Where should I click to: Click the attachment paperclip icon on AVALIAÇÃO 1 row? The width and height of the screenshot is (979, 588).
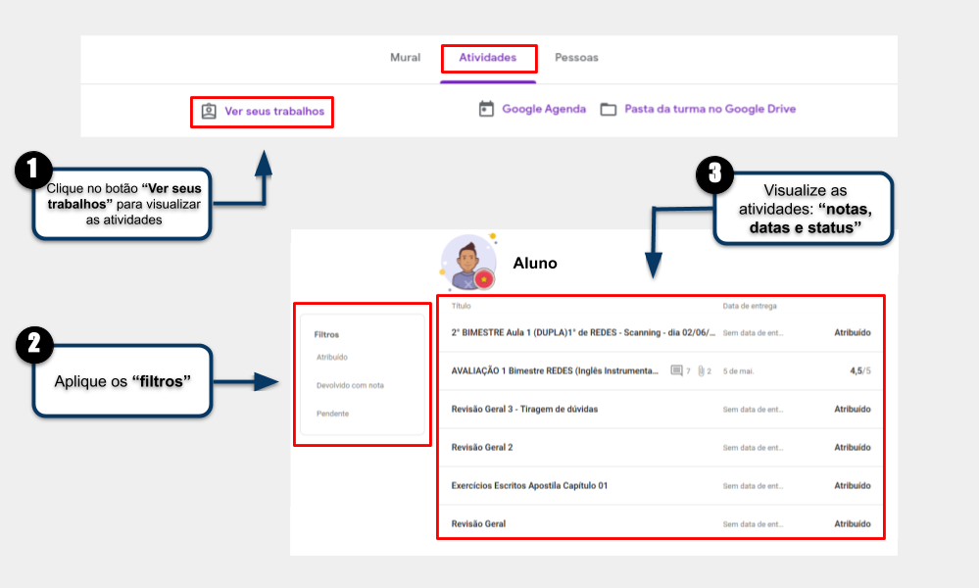(701, 370)
